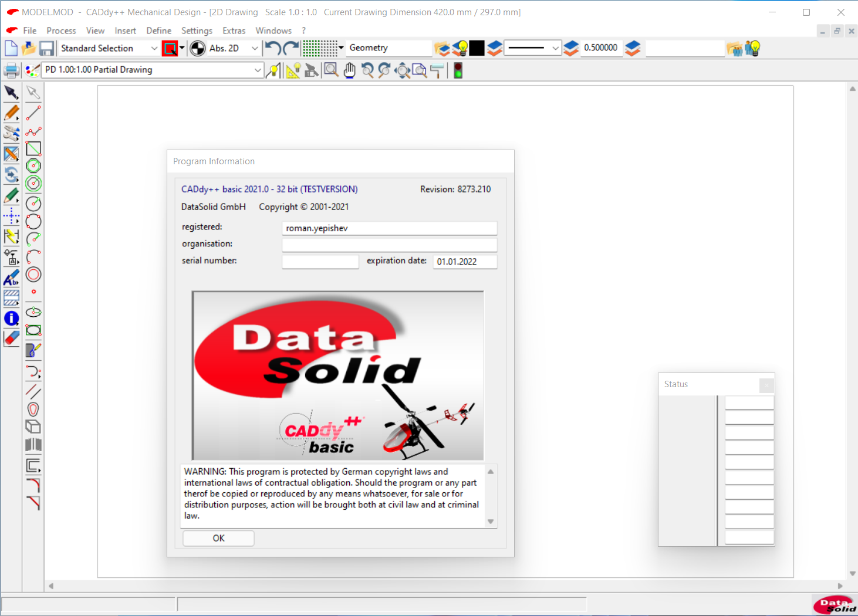This screenshot has height=616, width=858.
Task: Select the fillet rounded corner tool
Action: [x=33, y=485]
